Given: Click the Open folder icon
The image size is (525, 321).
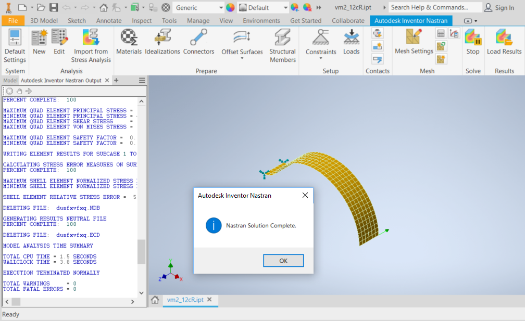Looking at the screenshot, I should click(x=41, y=7).
